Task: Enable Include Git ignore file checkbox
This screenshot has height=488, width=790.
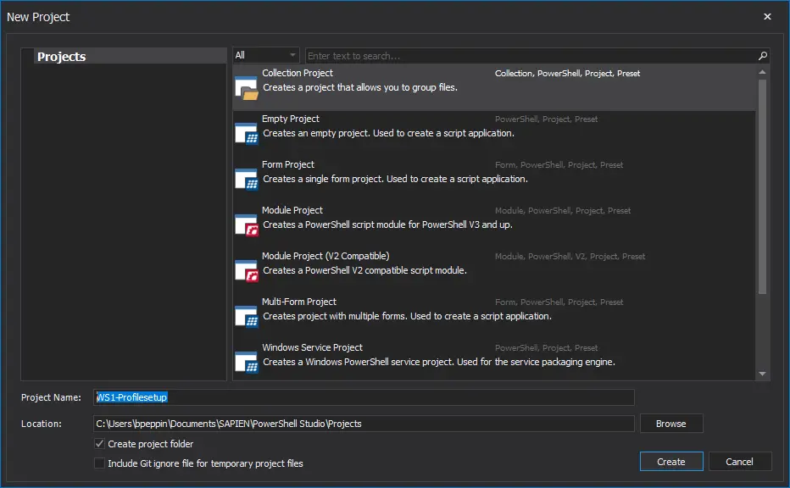Action: [100, 463]
